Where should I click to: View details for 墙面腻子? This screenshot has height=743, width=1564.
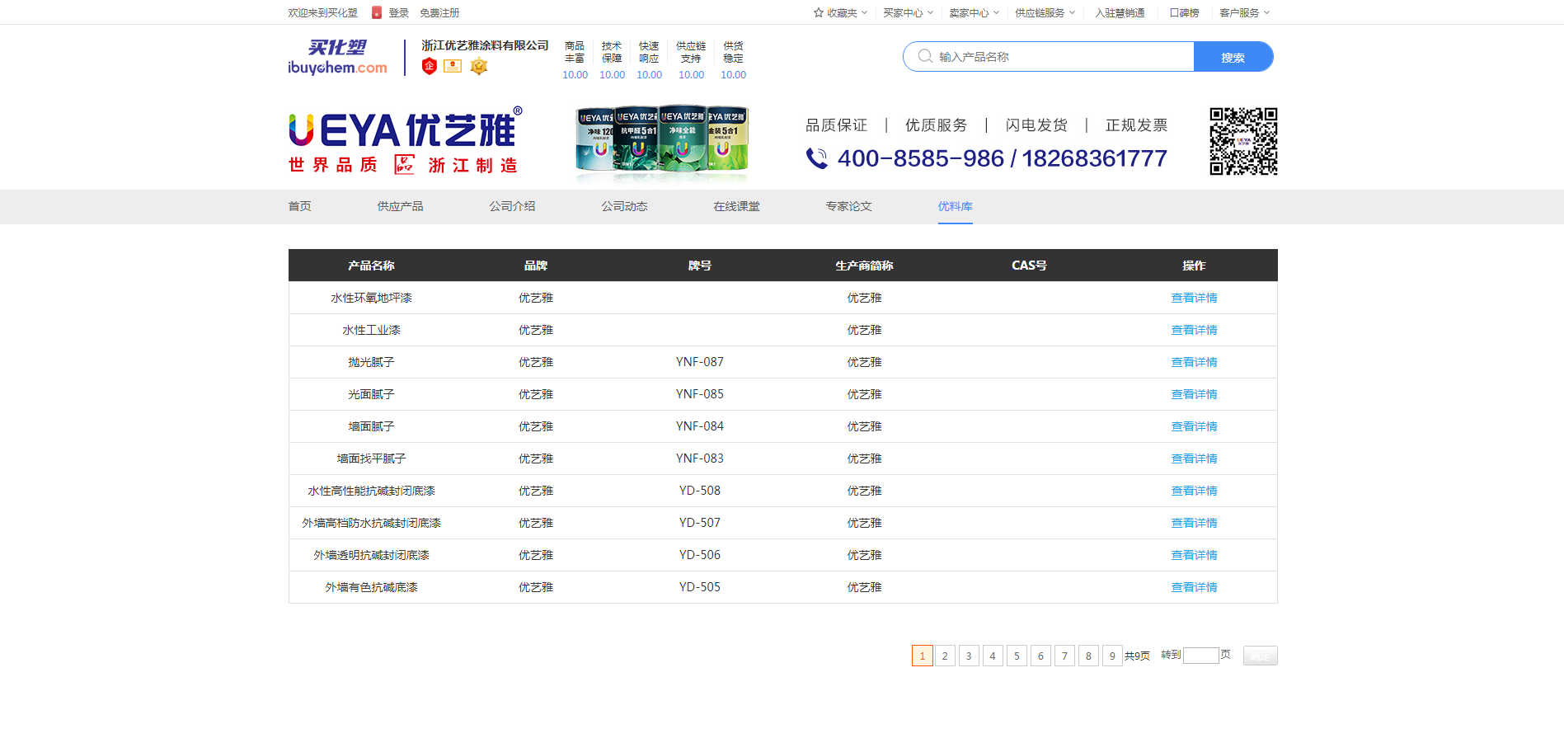click(x=1194, y=426)
